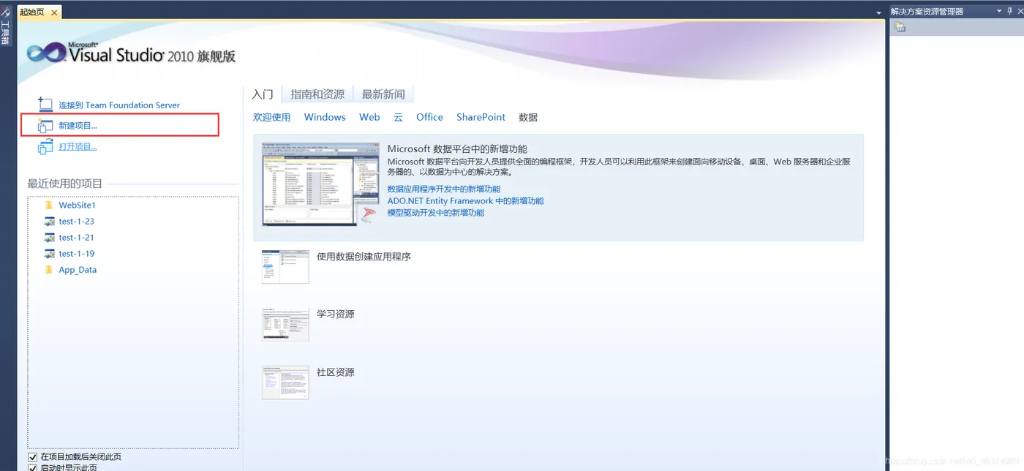The height and width of the screenshot is (471, 1024).
Task: Click the Solution Explorer properties toolbar icon
Action: (900, 27)
